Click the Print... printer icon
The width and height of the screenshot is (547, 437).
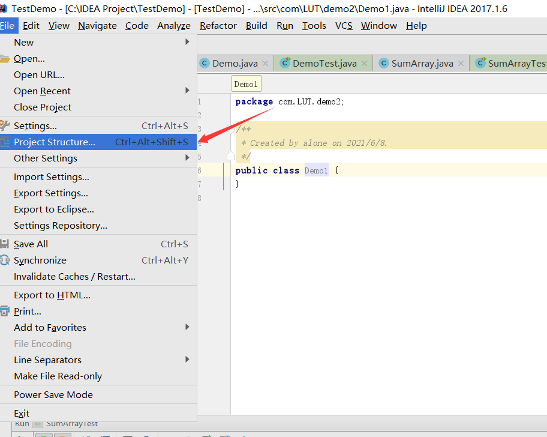click(5, 311)
